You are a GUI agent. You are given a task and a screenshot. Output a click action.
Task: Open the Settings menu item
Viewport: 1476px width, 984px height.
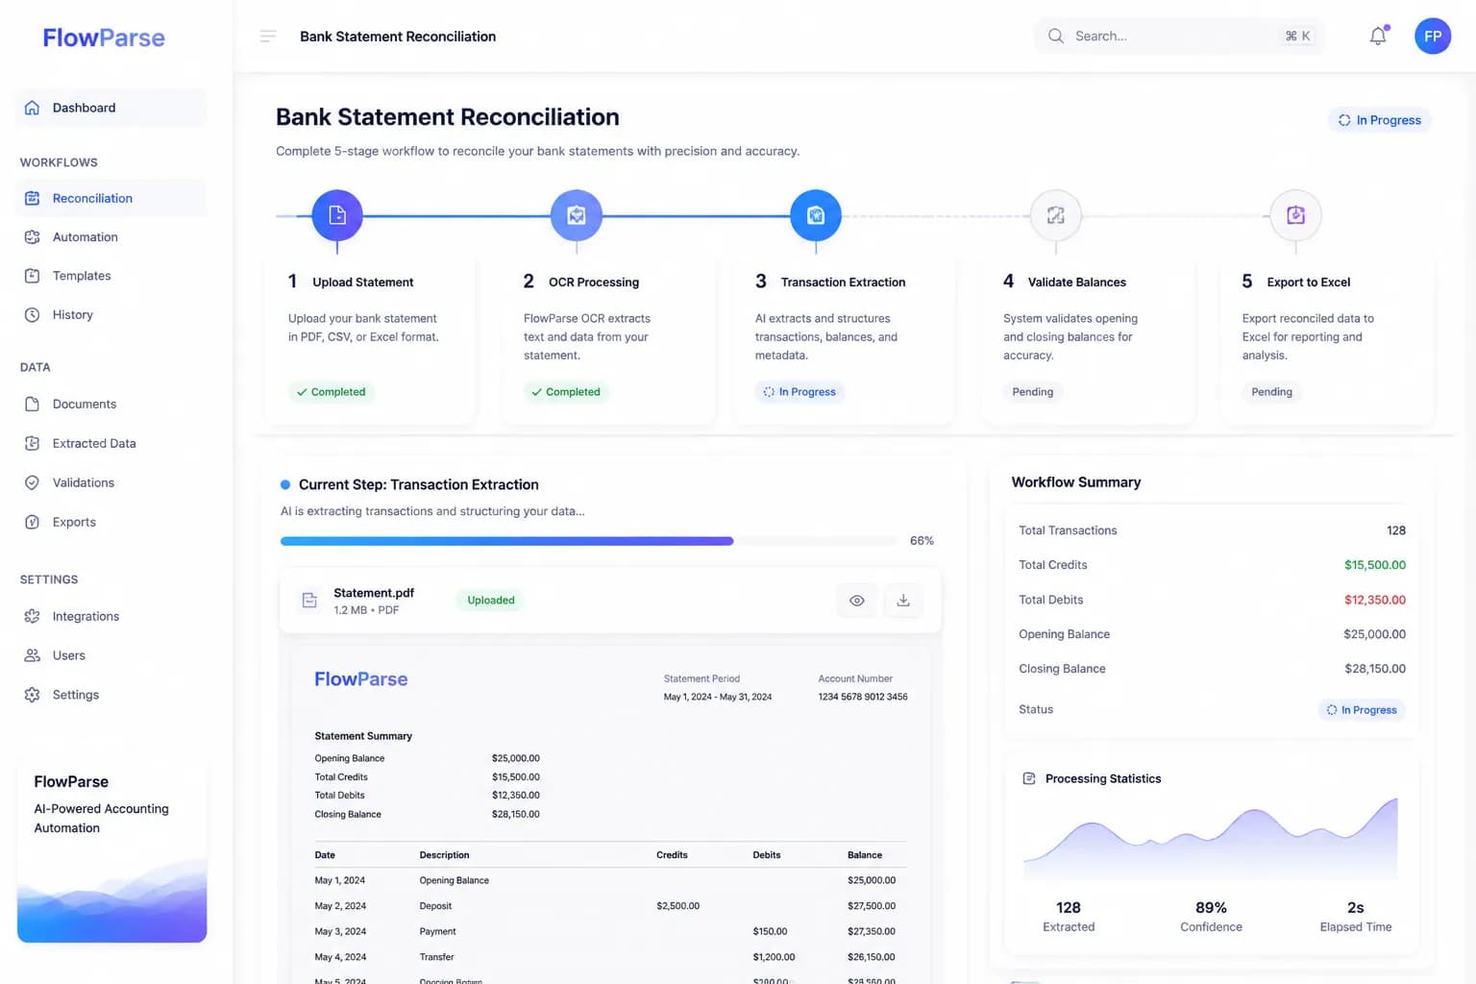(x=111, y=695)
